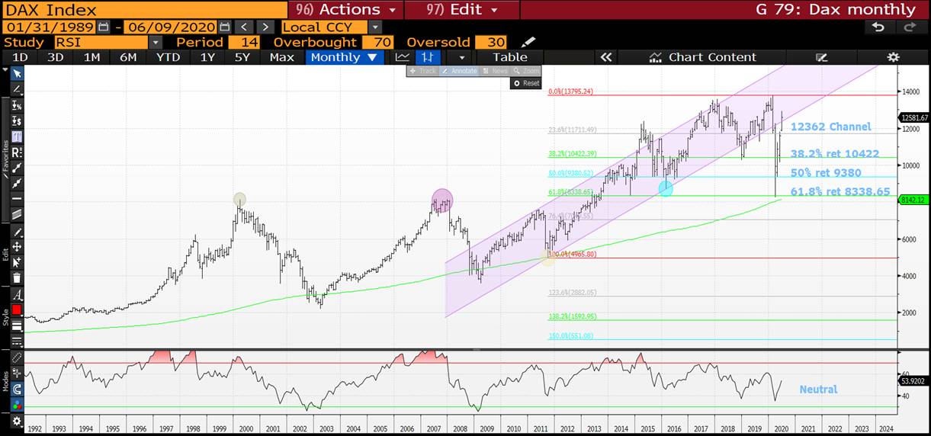Viewport: 931px width, 436px height.
Task: Open the 97) Edit menu
Action: click(x=462, y=10)
